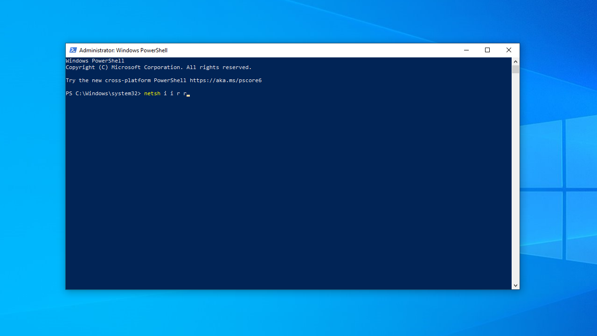Viewport: 597px width, 336px height.
Task: Click the 'Windows PowerShell' banner line
Action: tap(95, 61)
